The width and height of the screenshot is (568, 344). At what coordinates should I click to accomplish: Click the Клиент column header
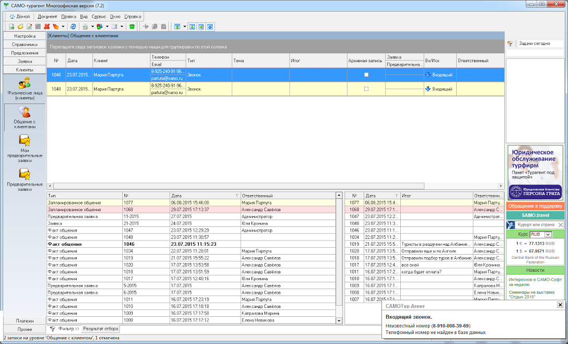tap(121, 61)
